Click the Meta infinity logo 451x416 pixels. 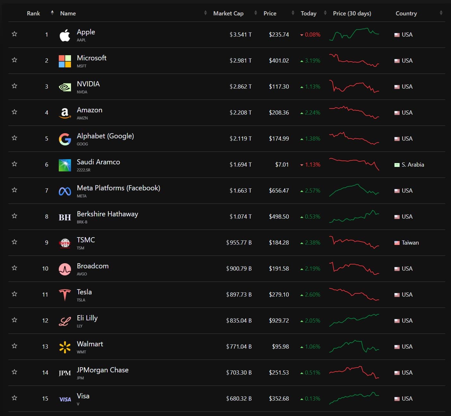click(x=65, y=191)
